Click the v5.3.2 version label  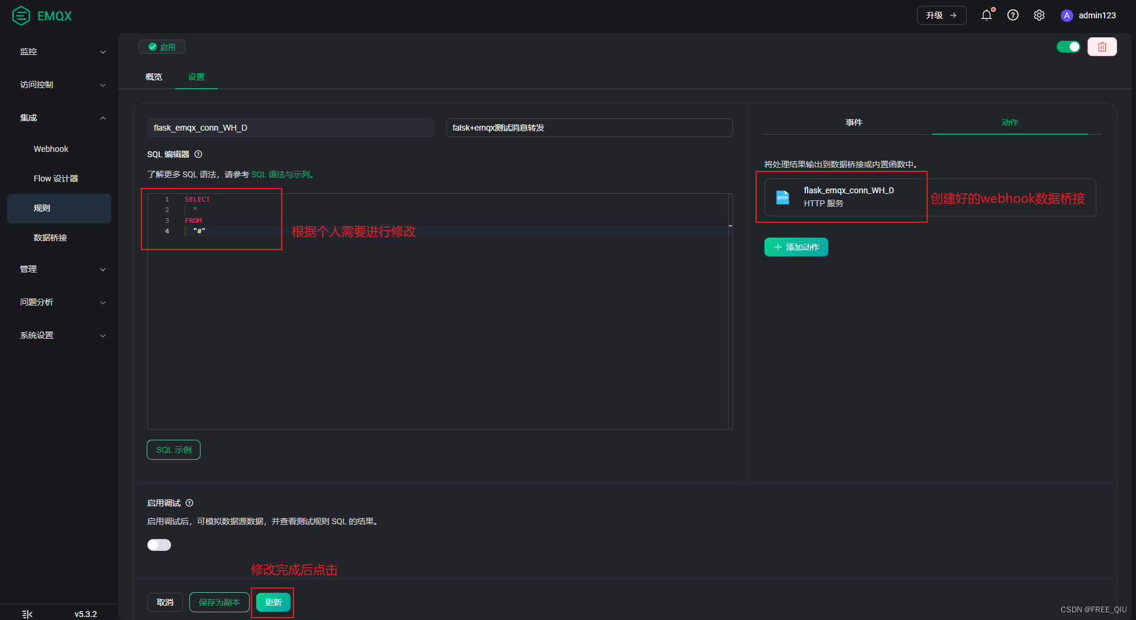click(x=86, y=614)
